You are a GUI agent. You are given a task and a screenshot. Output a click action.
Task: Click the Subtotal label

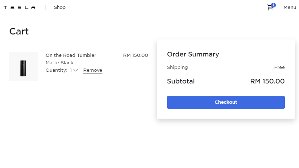tap(181, 81)
